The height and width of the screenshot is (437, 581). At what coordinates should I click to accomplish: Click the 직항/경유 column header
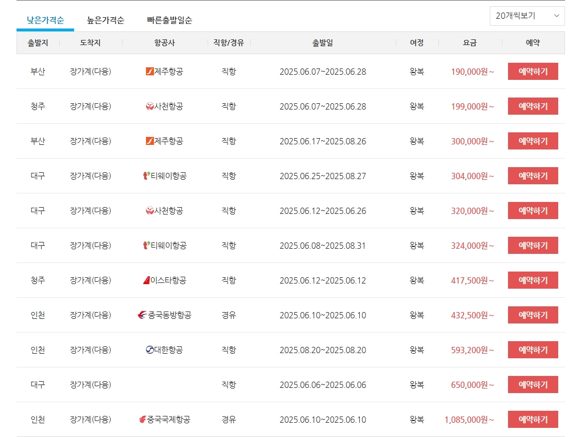pyautogui.click(x=229, y=43)
